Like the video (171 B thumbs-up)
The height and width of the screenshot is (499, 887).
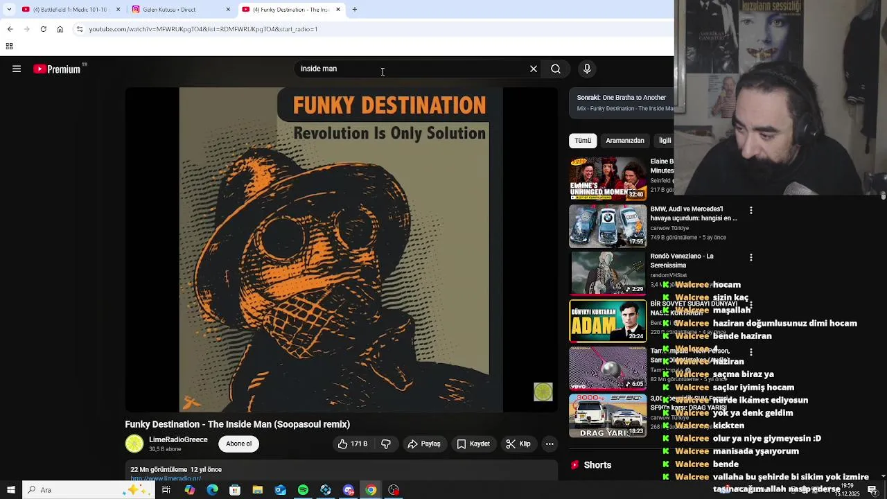click(353, 444)
